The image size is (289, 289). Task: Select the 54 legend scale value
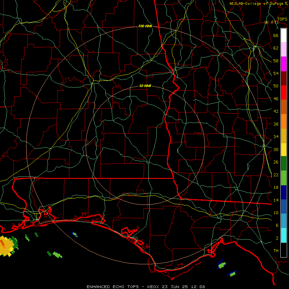coord(276,73)
